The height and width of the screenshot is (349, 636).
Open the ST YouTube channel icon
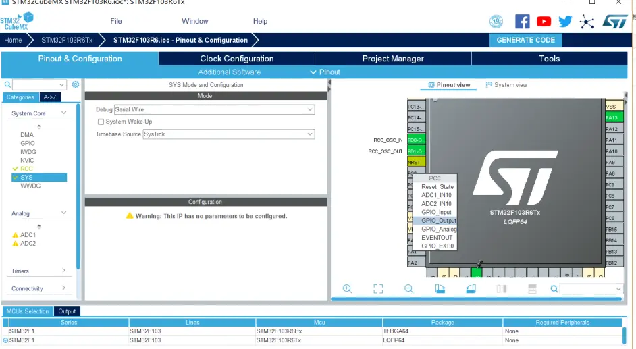coord(544,21)
